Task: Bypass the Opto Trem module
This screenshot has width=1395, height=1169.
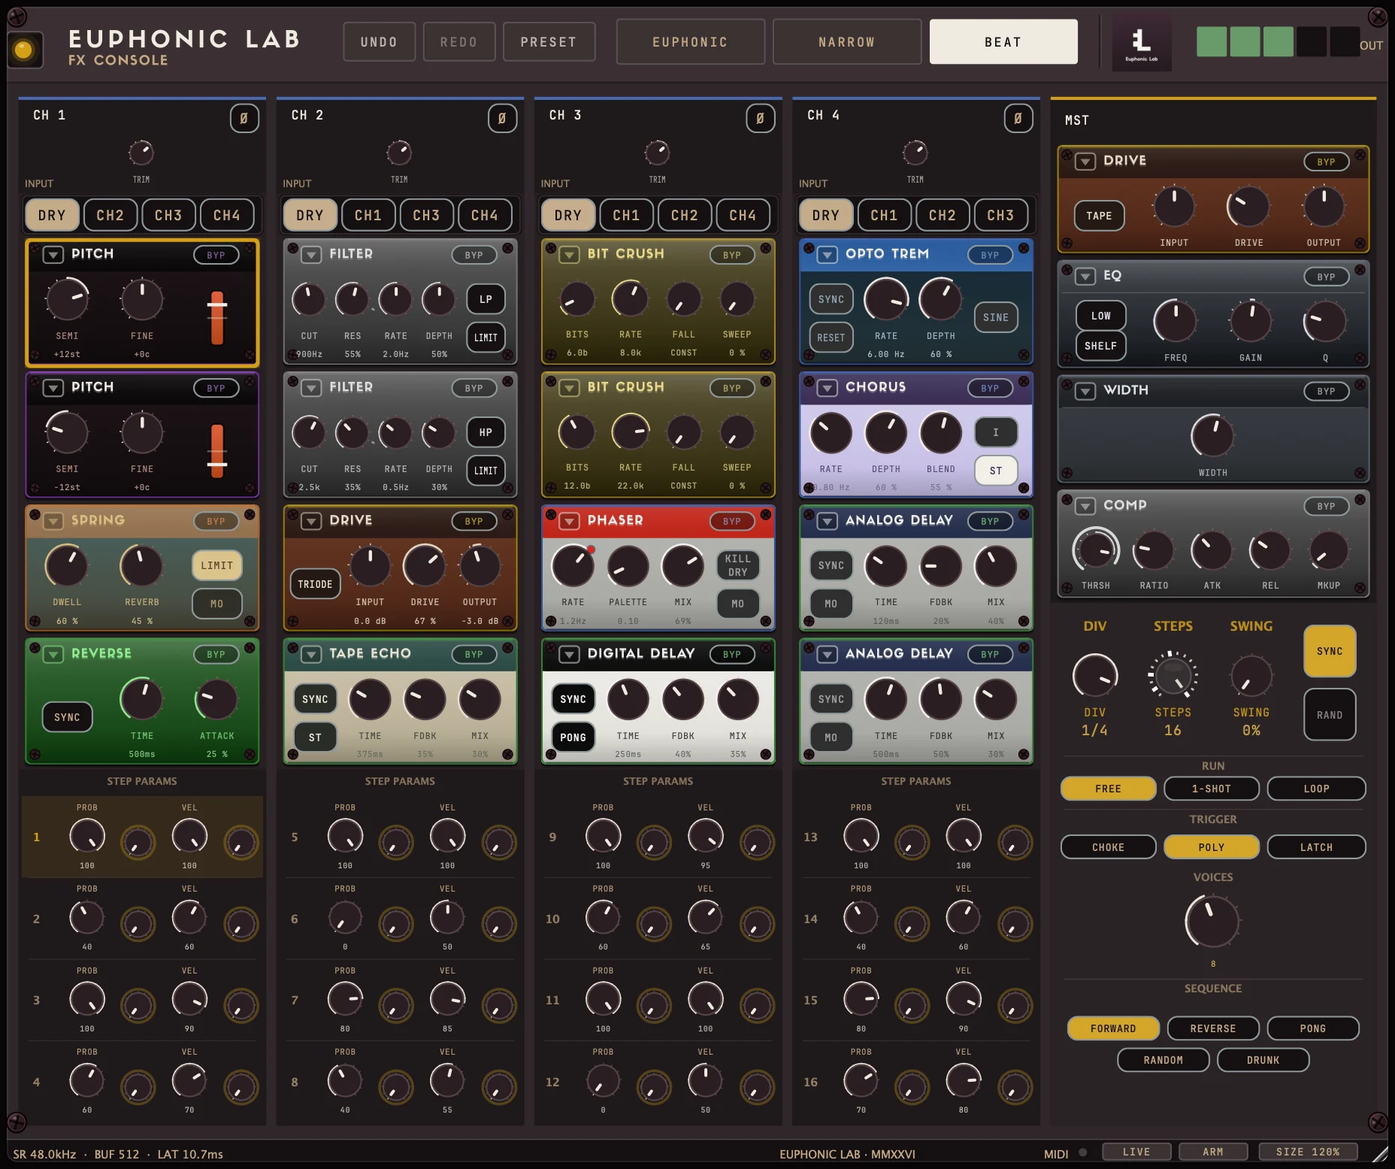Action: point(990,255)
